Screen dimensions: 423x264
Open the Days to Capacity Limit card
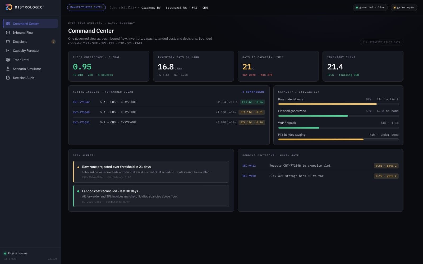coord(278,66)
